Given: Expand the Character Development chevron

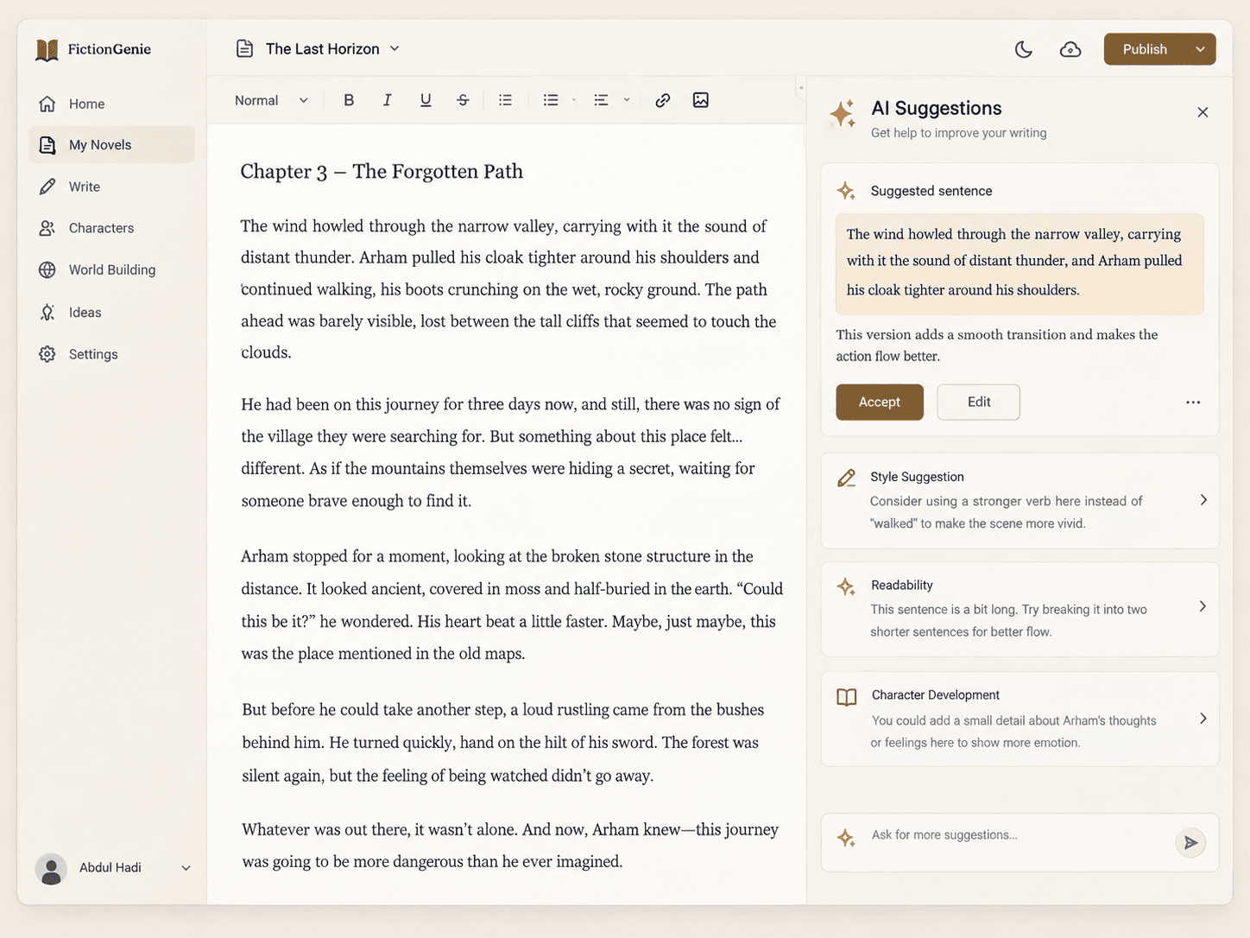Looking at the screenshot, I should [1203, 719].
